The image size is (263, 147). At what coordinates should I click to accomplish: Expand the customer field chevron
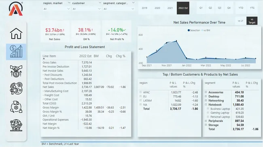click(100, 3)
